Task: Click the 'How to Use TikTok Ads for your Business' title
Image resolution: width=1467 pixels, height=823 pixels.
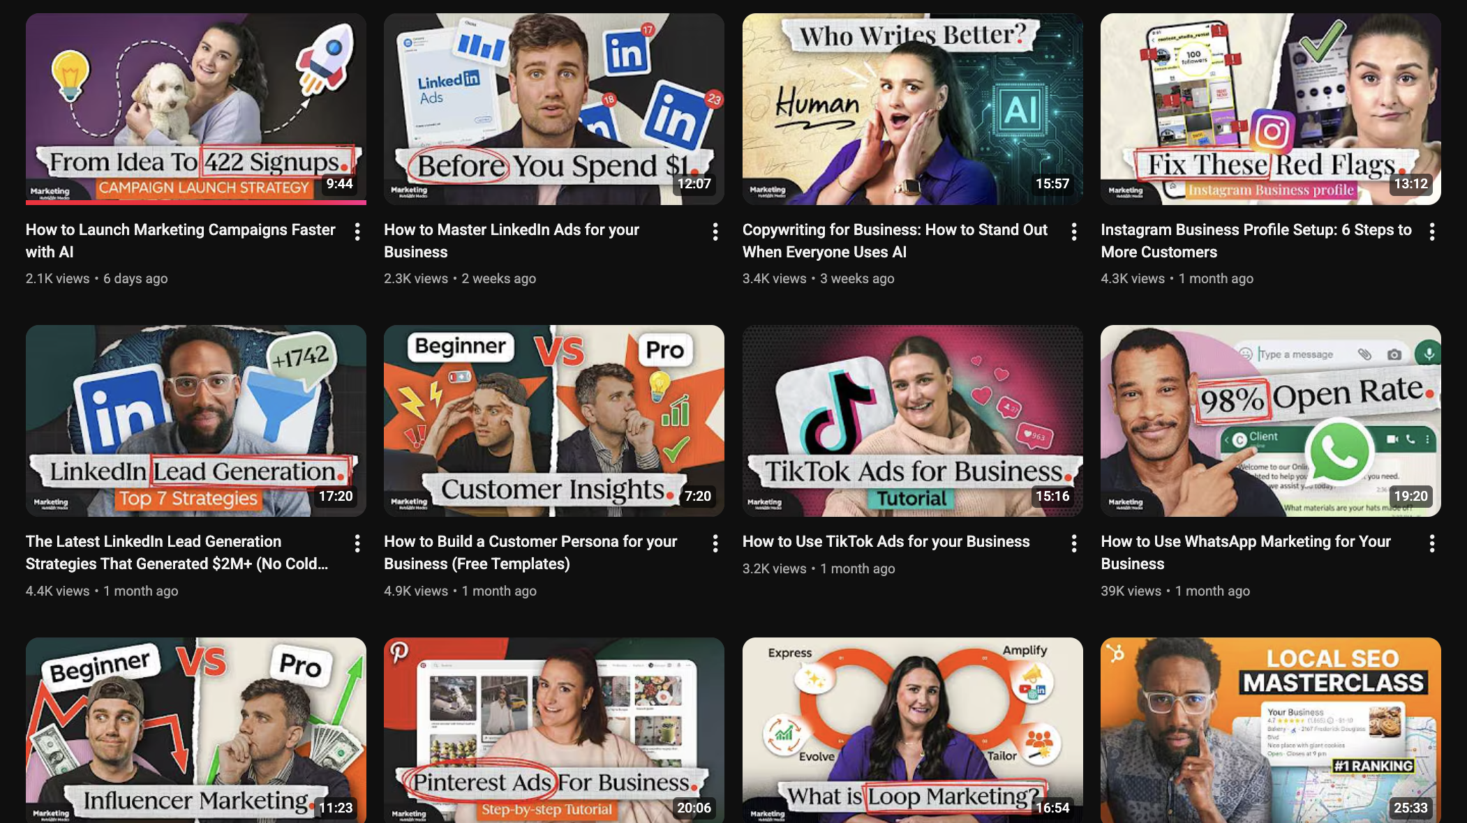Action: (886, 541)
